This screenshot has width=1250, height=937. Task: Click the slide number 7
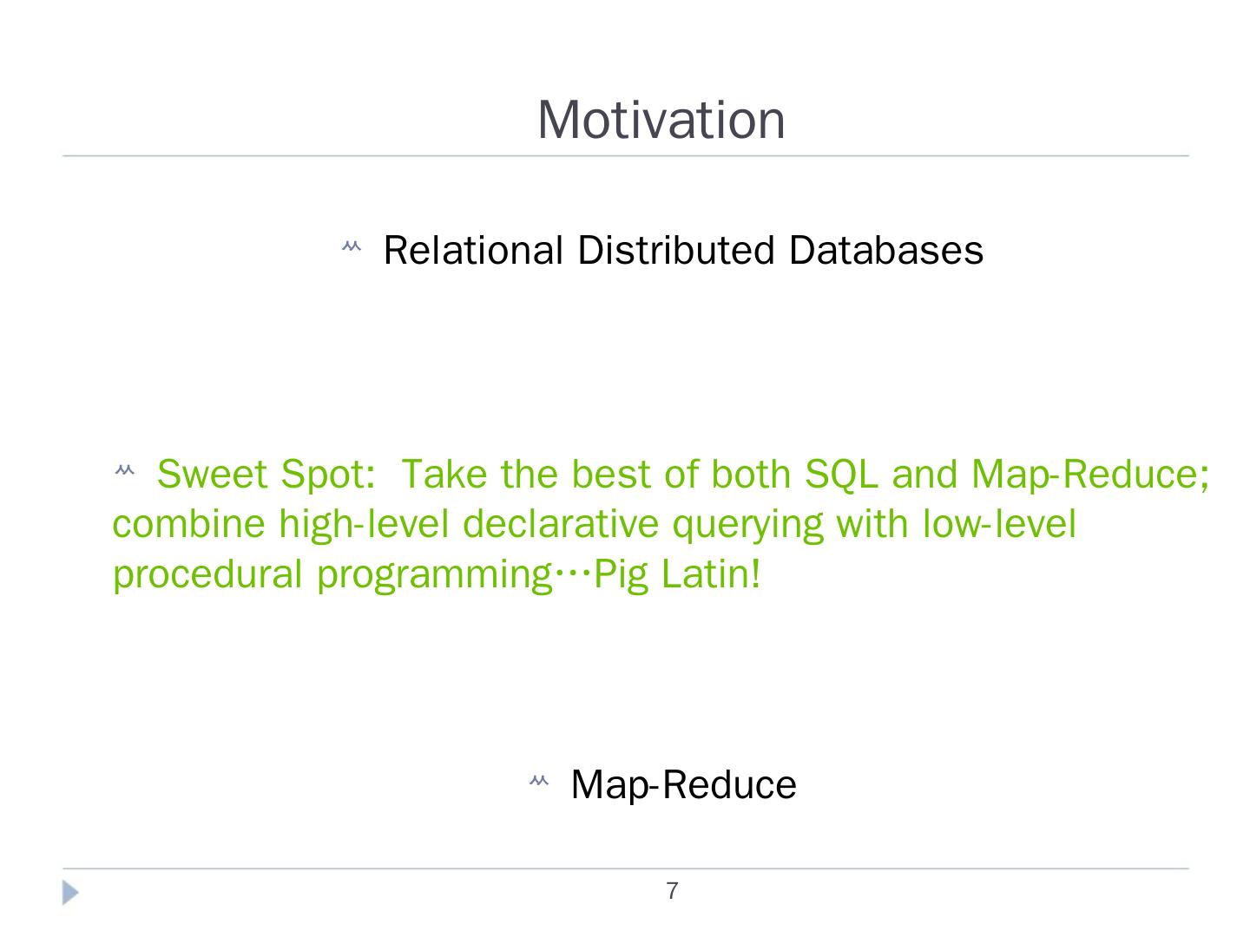point(672,891)
